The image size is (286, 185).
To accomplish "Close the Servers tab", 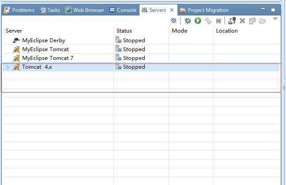I will [x=172, y=10].
